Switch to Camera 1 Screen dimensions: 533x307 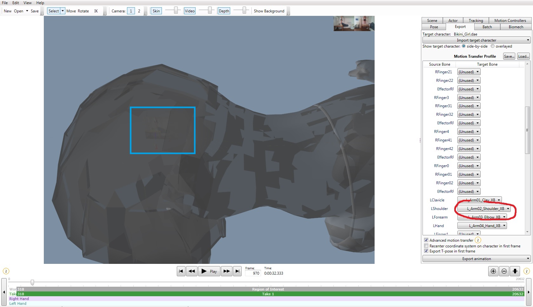tap(131, 11)
